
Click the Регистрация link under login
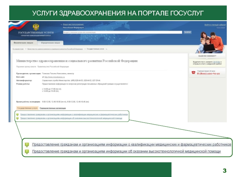coord(221,28)
